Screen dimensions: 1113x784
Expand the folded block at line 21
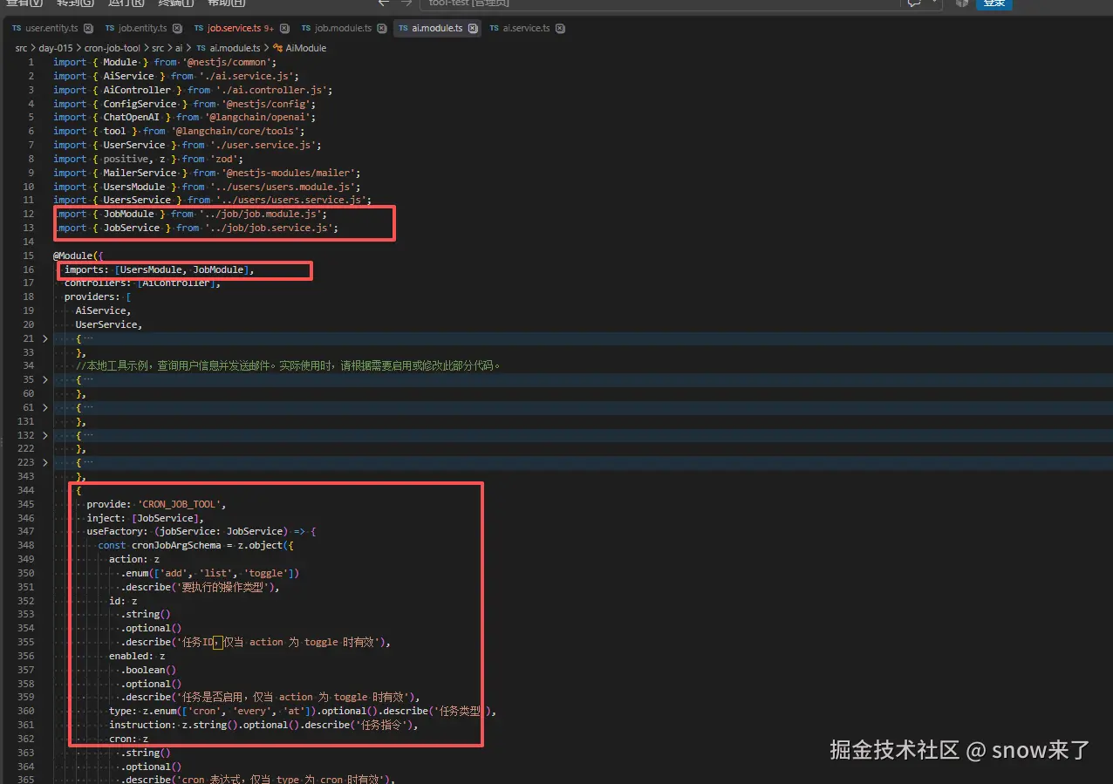click(x=45, y=338)
